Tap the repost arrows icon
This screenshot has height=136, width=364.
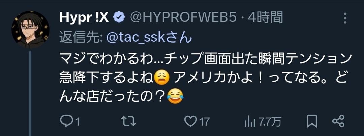[x=129, y=121]
